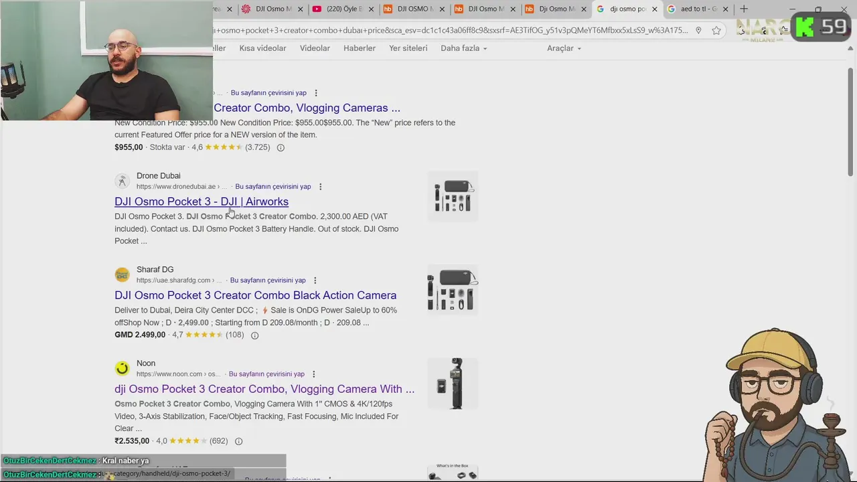Click the '₹2.535,00' price text
Screen dimensions: 857x482
click(x=132, y=441)
